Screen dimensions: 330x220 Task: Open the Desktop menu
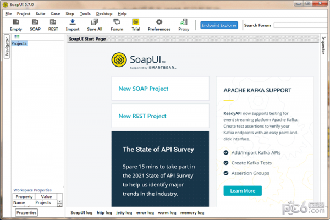(x=104, y=13)
